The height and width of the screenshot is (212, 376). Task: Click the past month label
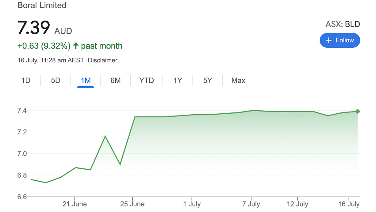tap(102, 46)
